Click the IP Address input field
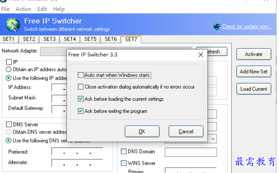 tap(59, 88)
